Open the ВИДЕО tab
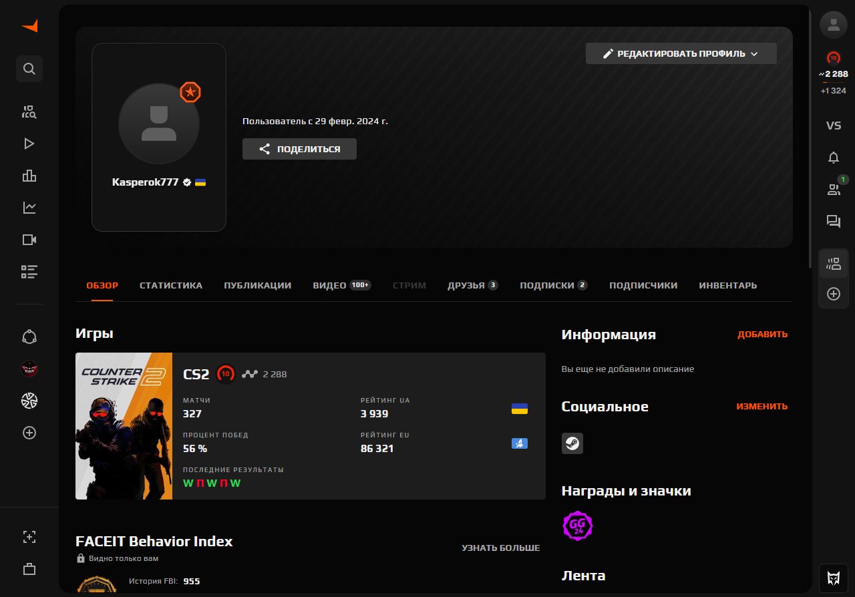Viewport: 855px width, 597px height. [x=341, y=285]
